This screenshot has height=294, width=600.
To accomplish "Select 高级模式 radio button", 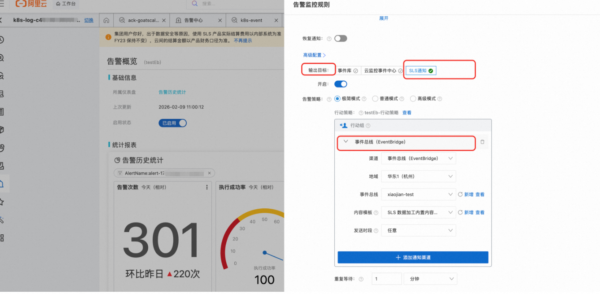I will point(413,99).
